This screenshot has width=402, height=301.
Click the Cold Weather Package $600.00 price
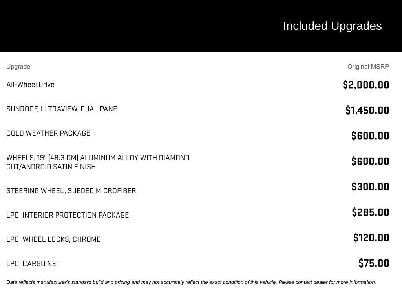(370, 136)
